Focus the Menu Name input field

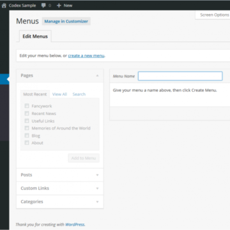(180, 76)
